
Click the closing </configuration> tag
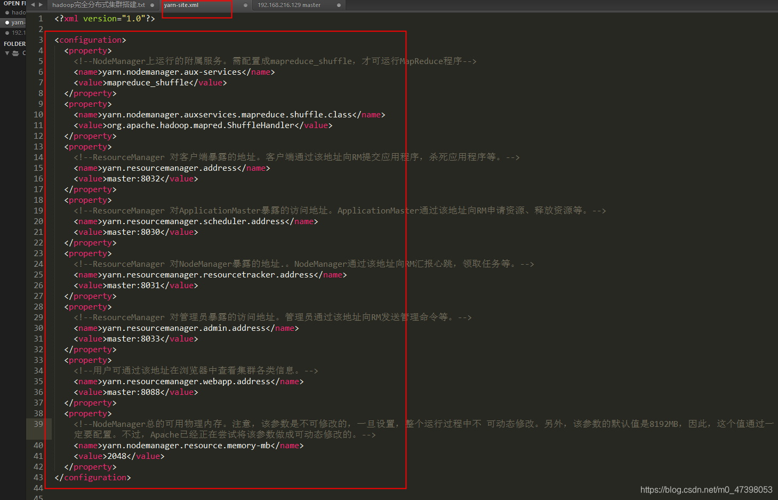[92, 478]
